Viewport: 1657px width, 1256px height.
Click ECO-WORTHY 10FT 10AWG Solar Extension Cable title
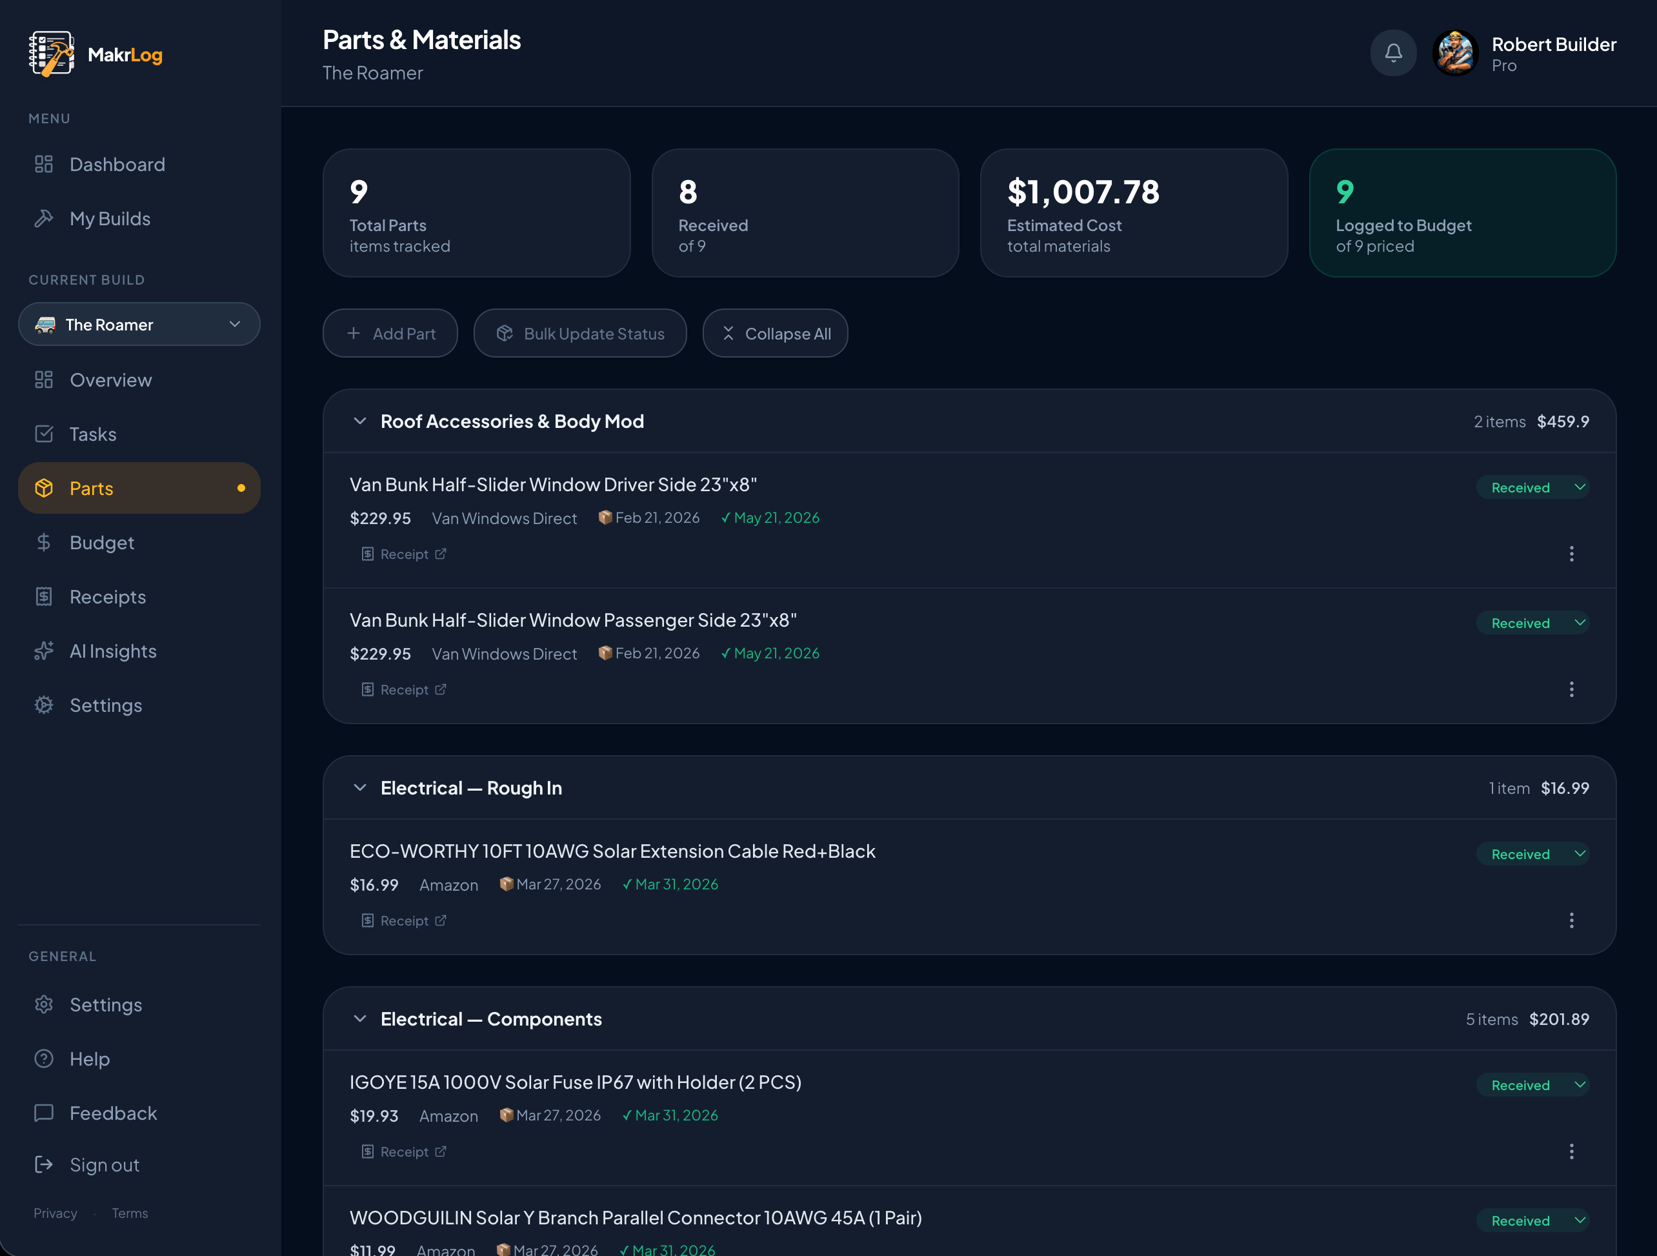click(613, 851)
